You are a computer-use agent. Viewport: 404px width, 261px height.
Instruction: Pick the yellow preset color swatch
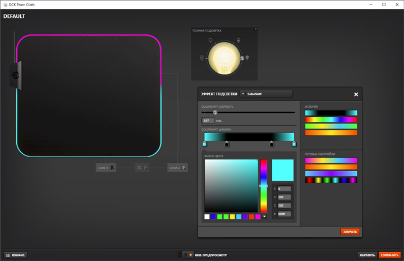tap(232, 217)
